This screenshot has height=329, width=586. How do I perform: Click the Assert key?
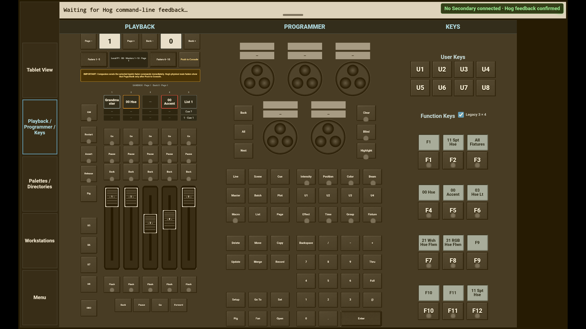[x=89, y=154]
